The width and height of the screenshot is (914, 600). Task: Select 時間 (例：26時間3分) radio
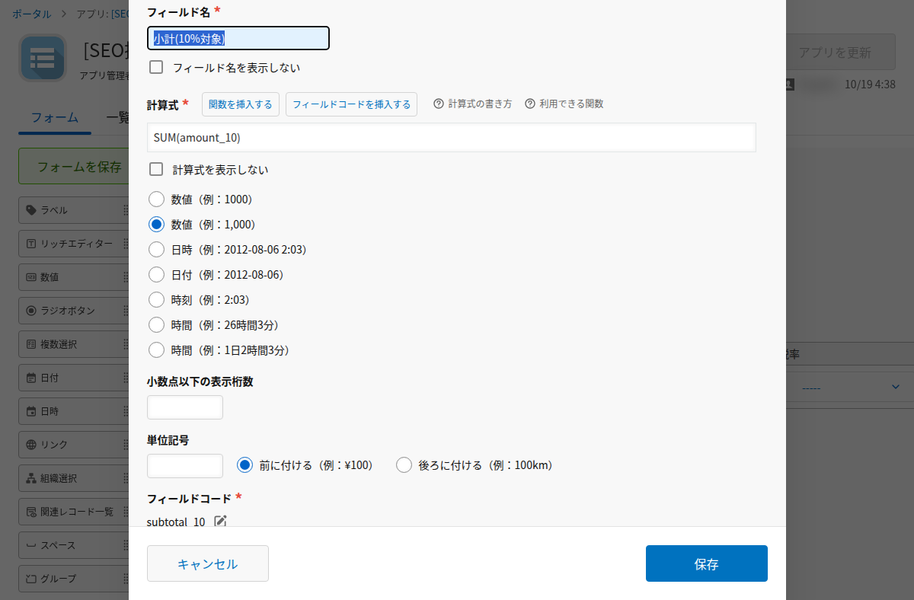pos(156,325)
